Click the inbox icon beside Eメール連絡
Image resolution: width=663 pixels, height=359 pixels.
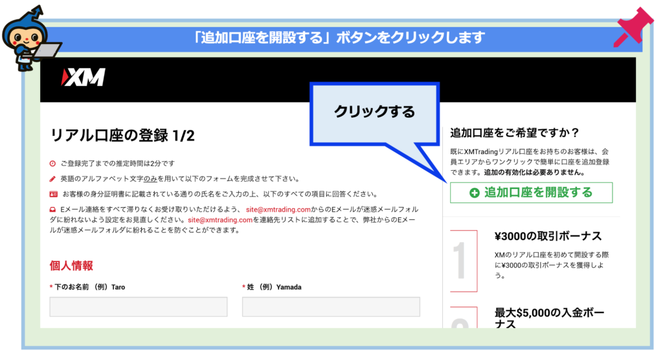52,210
